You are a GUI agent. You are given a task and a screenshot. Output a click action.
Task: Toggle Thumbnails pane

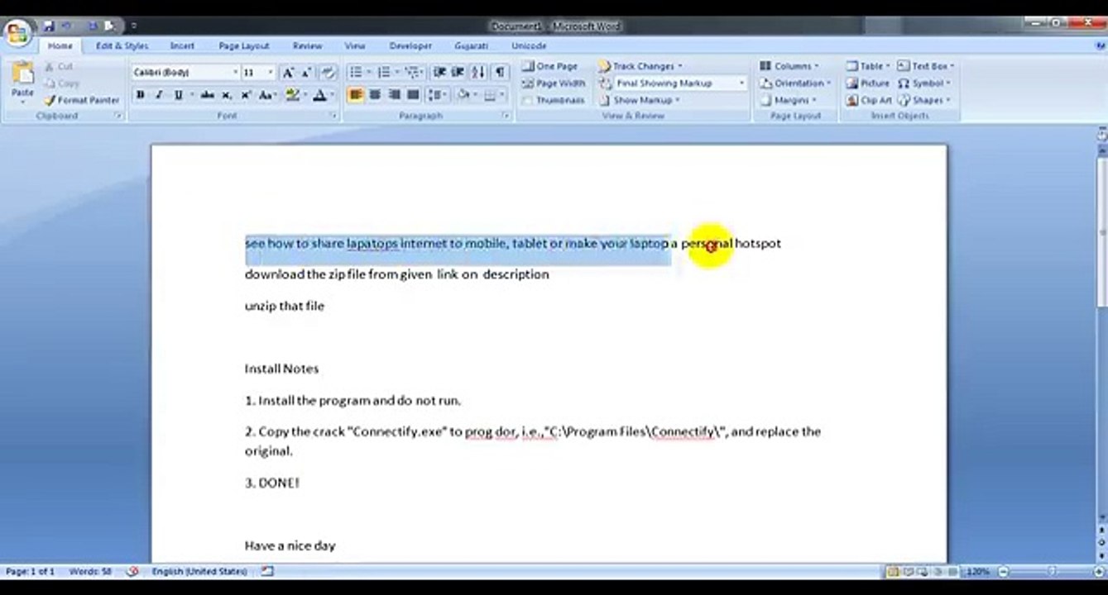[554, 100]
